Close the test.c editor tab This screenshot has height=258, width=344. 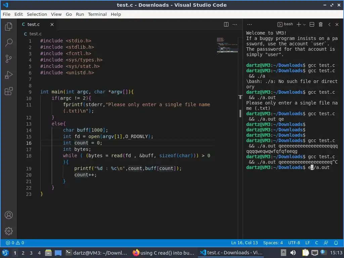52,24
